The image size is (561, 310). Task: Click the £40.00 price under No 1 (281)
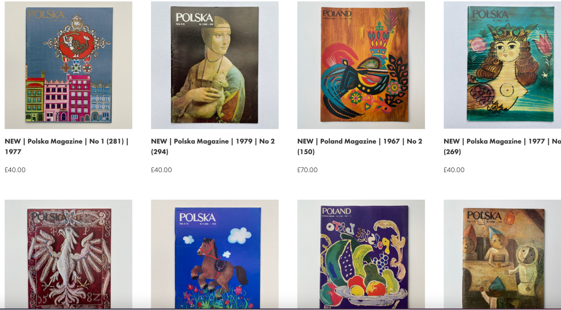click(x=15, y=170)
